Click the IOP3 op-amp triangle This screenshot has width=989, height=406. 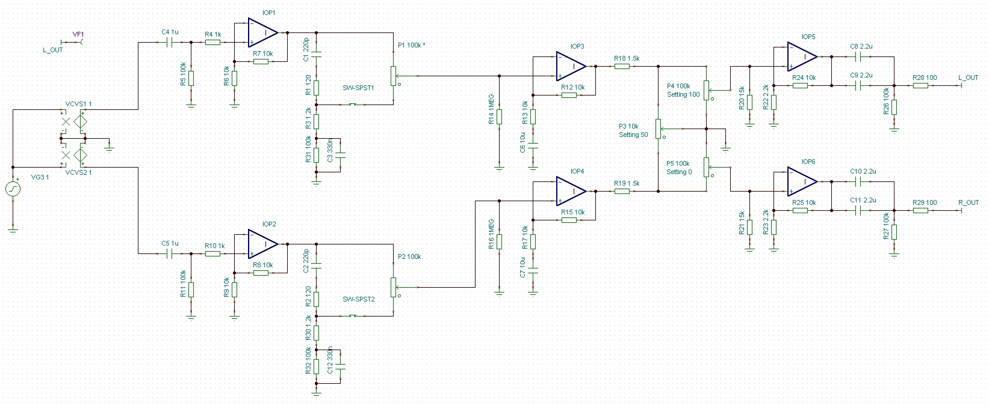point(571,66)
